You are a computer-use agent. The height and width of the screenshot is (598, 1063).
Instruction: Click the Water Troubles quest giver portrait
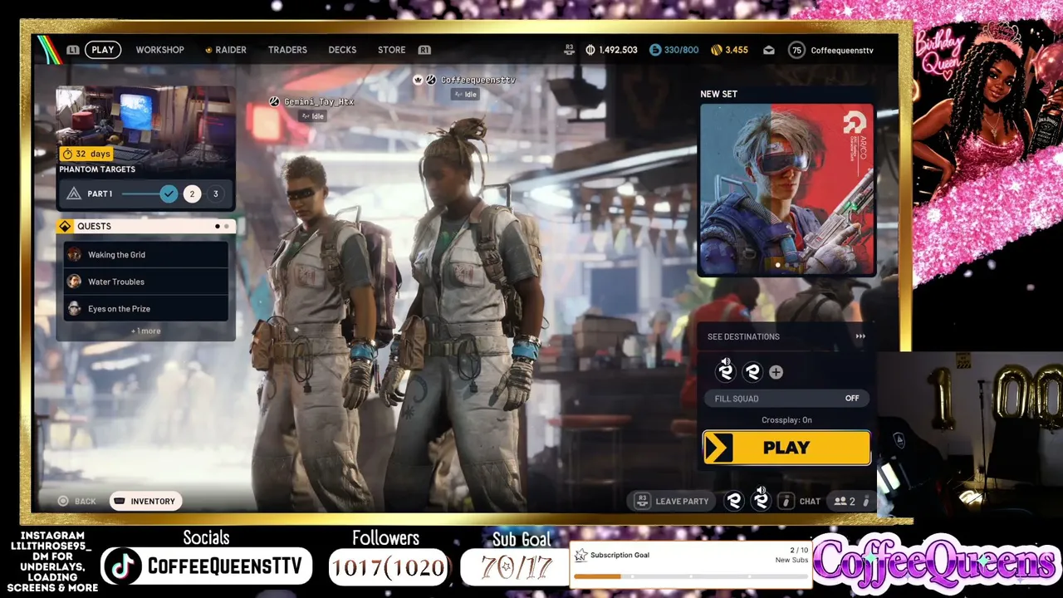pyautogui.click(x=75, y=282)
